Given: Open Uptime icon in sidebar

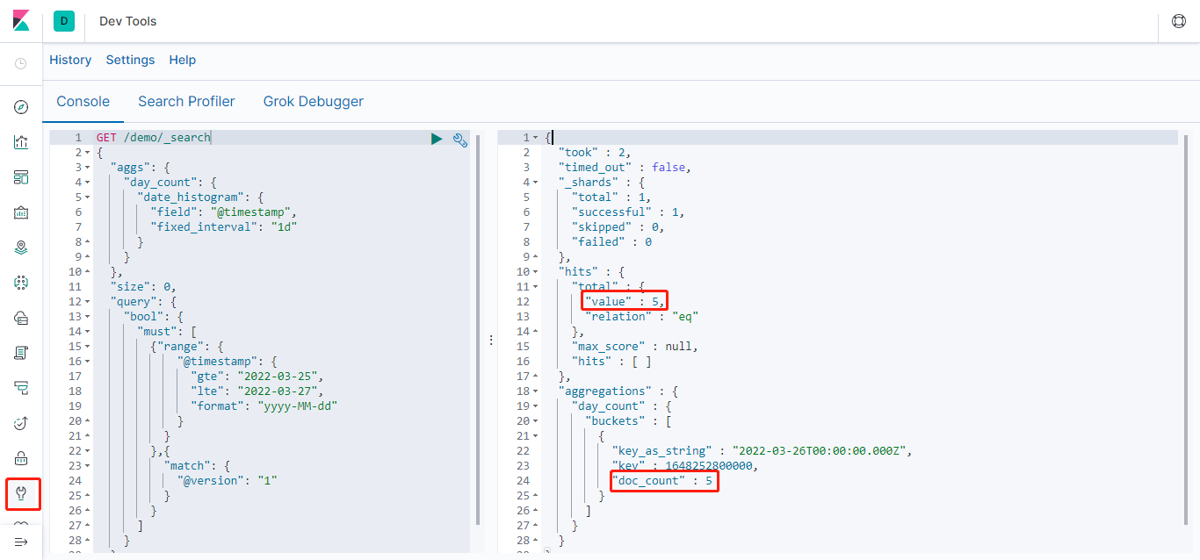Looking at the screenshot, I should [x=21, y=423].
